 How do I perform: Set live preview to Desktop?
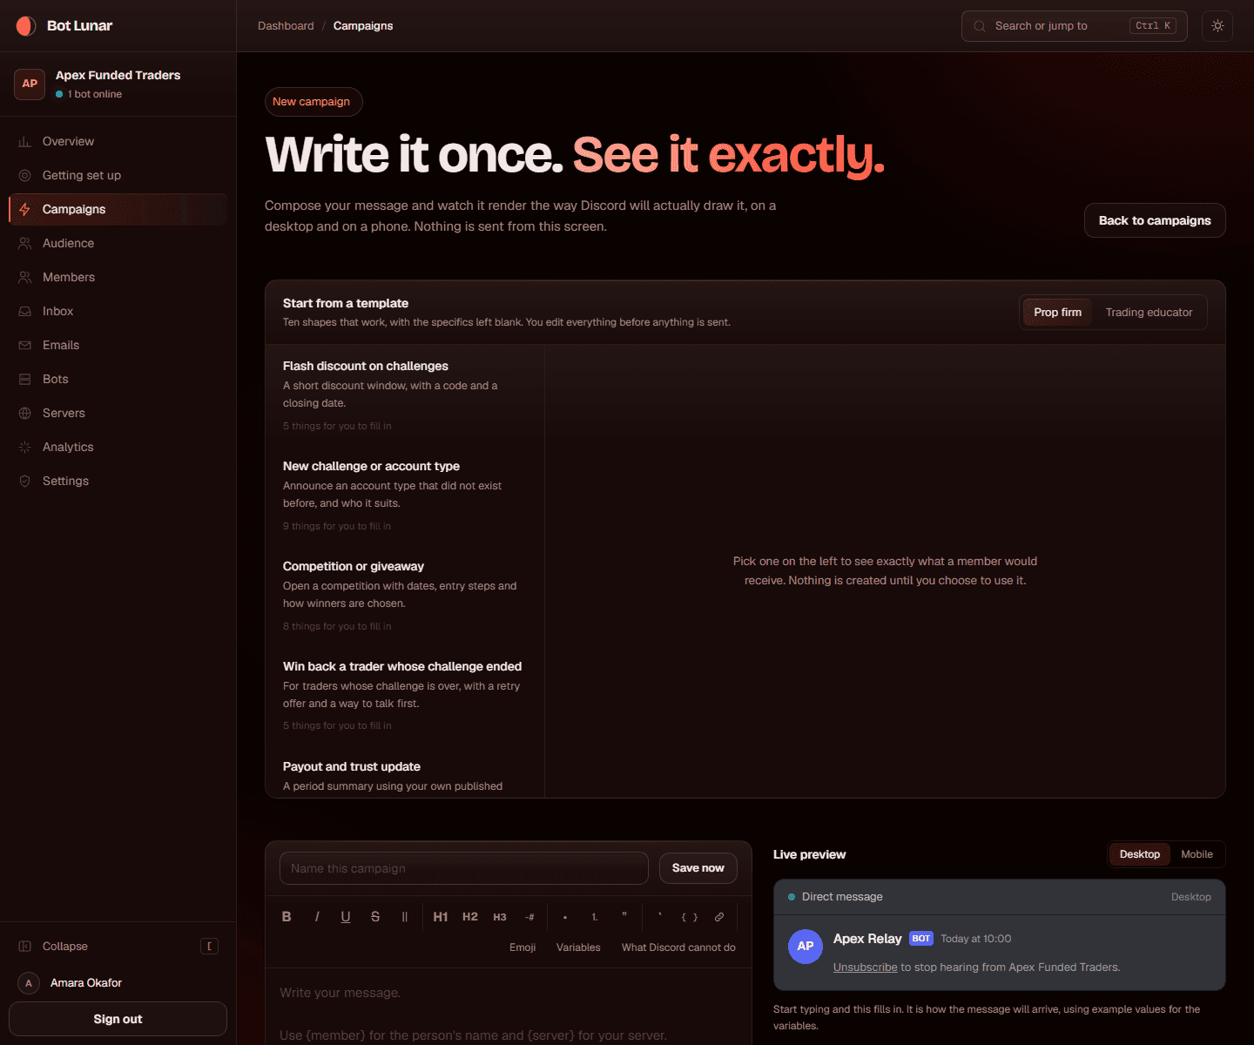click(x=1139, y=854)
